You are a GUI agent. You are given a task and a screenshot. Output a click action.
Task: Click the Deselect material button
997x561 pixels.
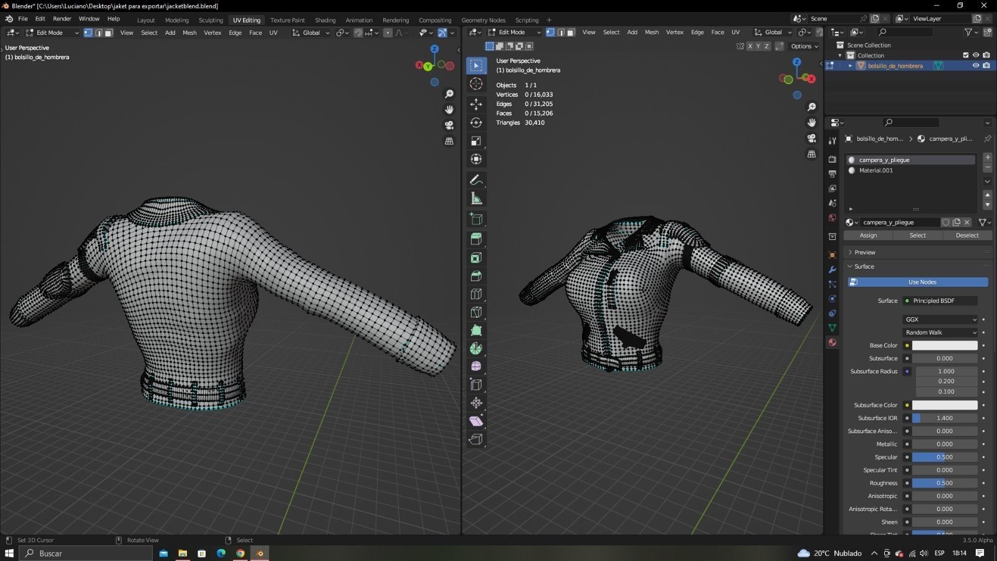967,235
